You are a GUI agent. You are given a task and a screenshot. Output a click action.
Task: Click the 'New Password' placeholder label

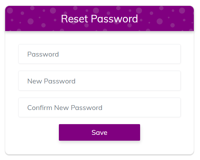[51, 81]
